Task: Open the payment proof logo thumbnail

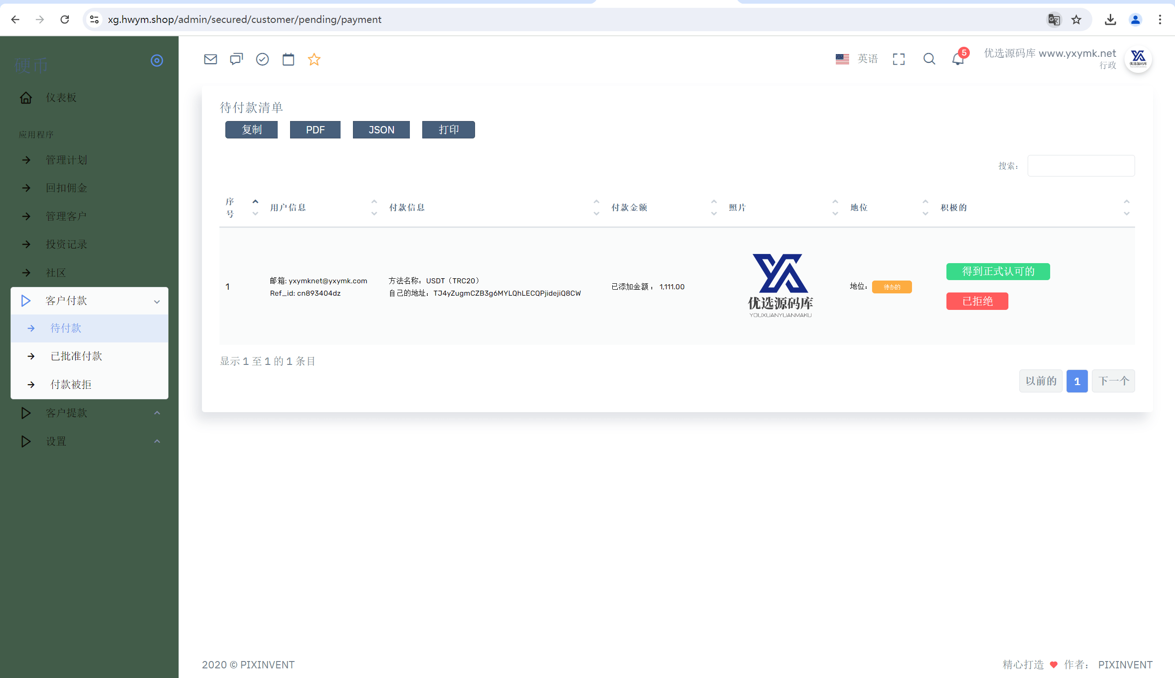Action: 780,286
